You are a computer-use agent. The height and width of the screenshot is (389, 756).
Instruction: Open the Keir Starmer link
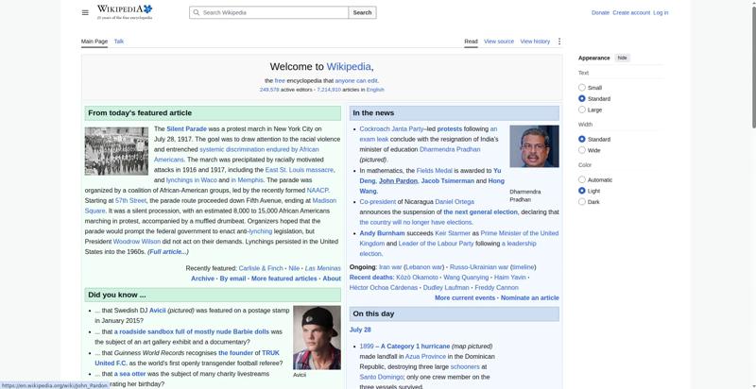(x=453, y=233)
